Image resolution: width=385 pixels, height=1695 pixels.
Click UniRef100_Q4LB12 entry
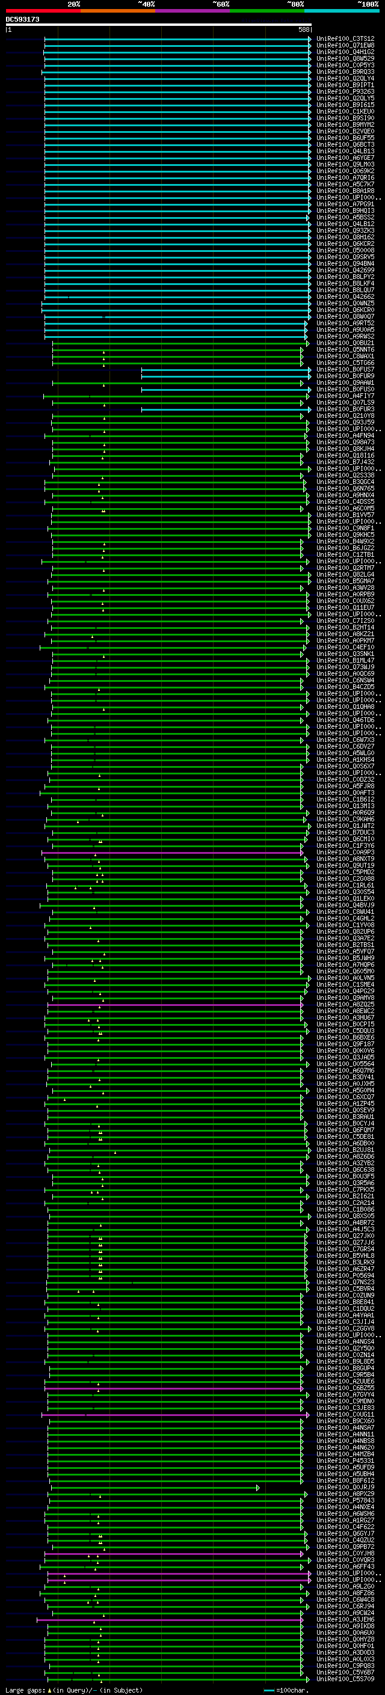click(x=345, y=224)
